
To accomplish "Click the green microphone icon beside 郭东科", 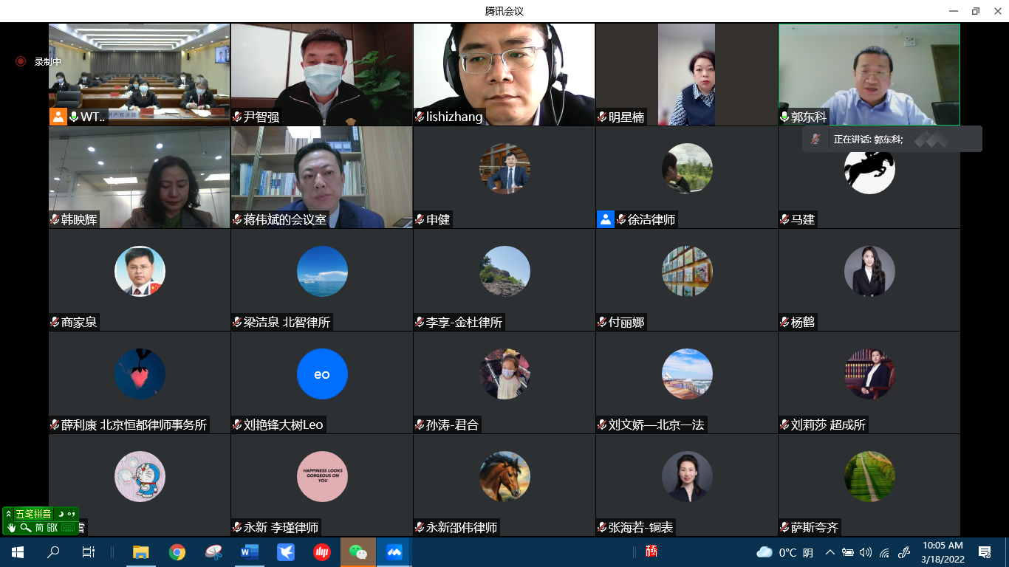I will [x=784, y=117].
